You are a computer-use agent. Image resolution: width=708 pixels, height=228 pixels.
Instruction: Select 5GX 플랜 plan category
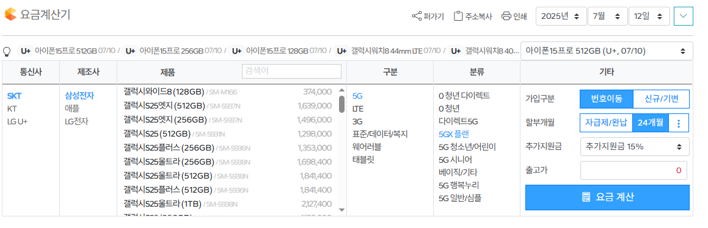pos(454,134)
